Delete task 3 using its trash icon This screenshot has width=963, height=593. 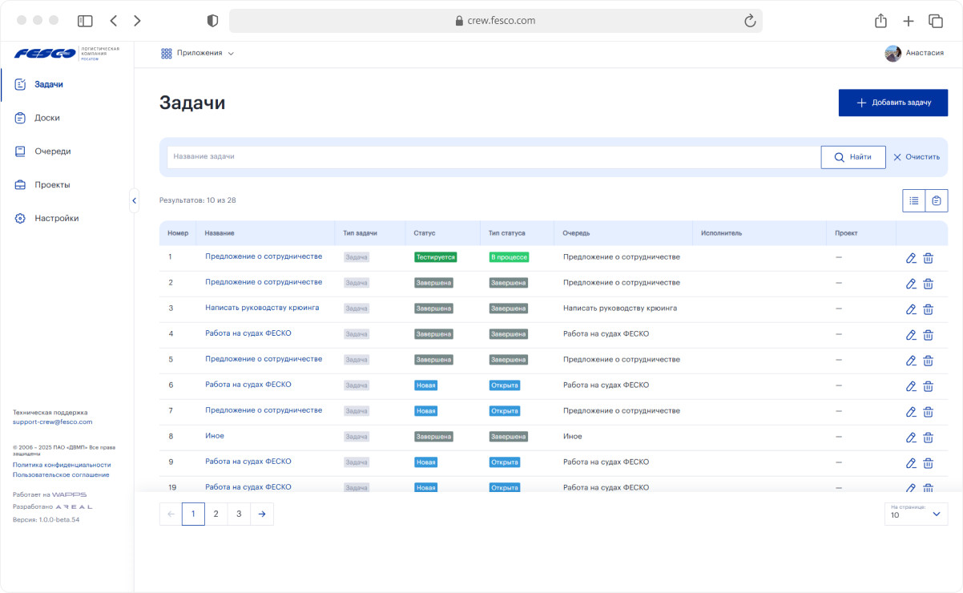point(928,309)
